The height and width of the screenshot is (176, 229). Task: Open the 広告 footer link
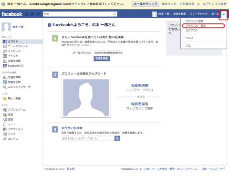tap(147, 169)
